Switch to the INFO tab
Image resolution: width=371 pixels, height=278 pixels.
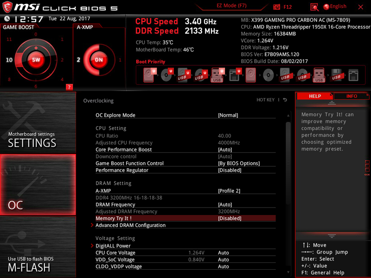[352, 96]
